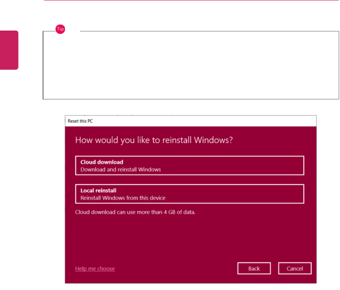Click the "How would you like to reinstall Windows?" heading
This screenshot has height=290, width=340.
click(154, 140)
